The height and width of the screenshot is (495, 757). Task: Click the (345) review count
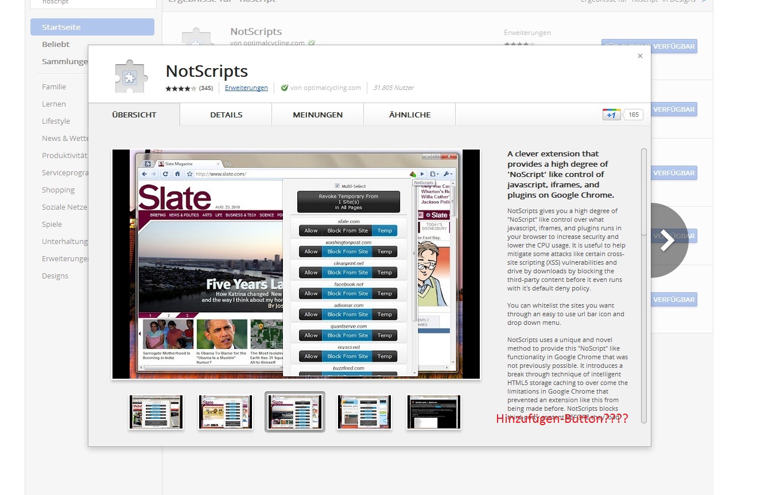coord(206,88)
